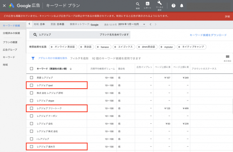Open キーワード in sidebar
The image size is (233, 152).
click(9, 57)
